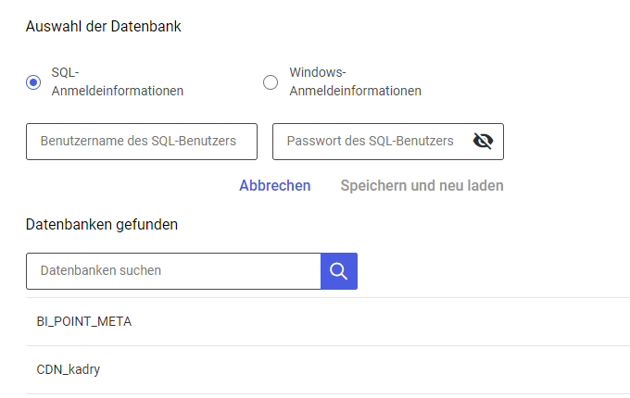Click the Datenbanken gefunden heading
This screenshot has height=398, width=630.
102,225
